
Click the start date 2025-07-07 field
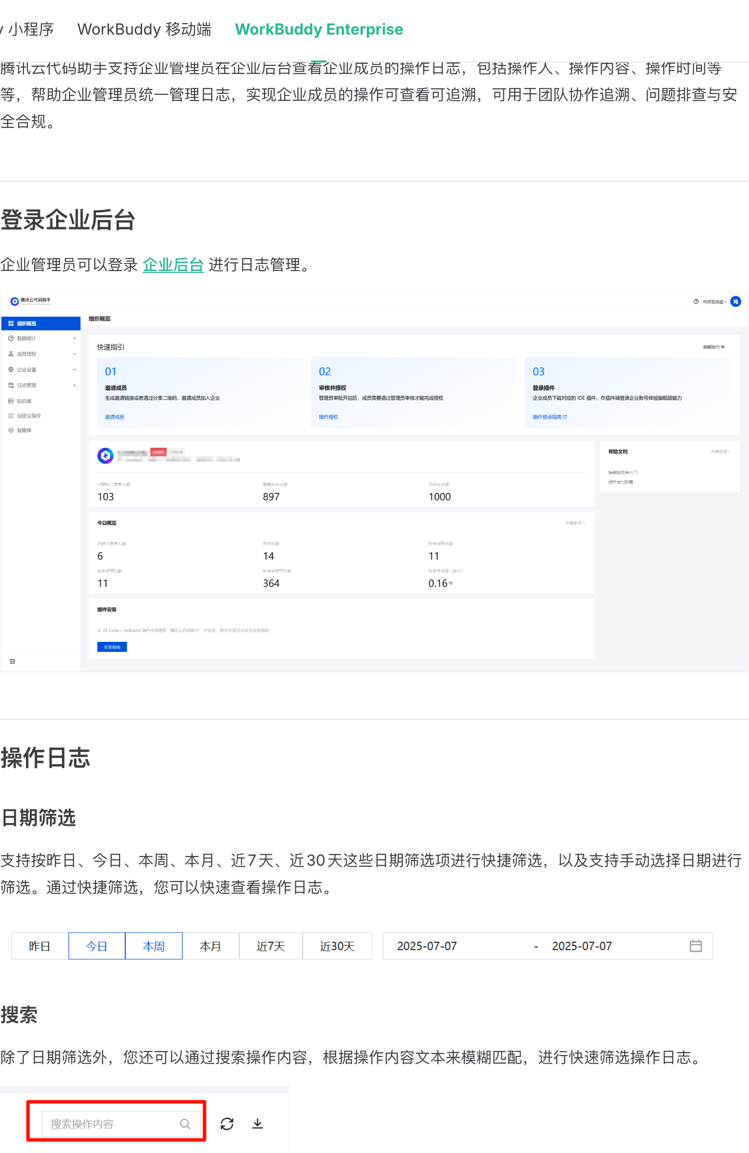click(426, 945)
